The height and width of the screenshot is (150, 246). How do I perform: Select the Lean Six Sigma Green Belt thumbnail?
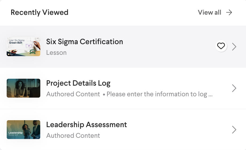point(23,47)
